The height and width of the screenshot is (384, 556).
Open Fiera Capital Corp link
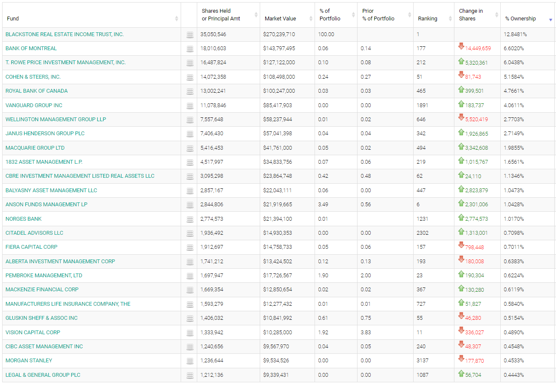coord(31,247)
